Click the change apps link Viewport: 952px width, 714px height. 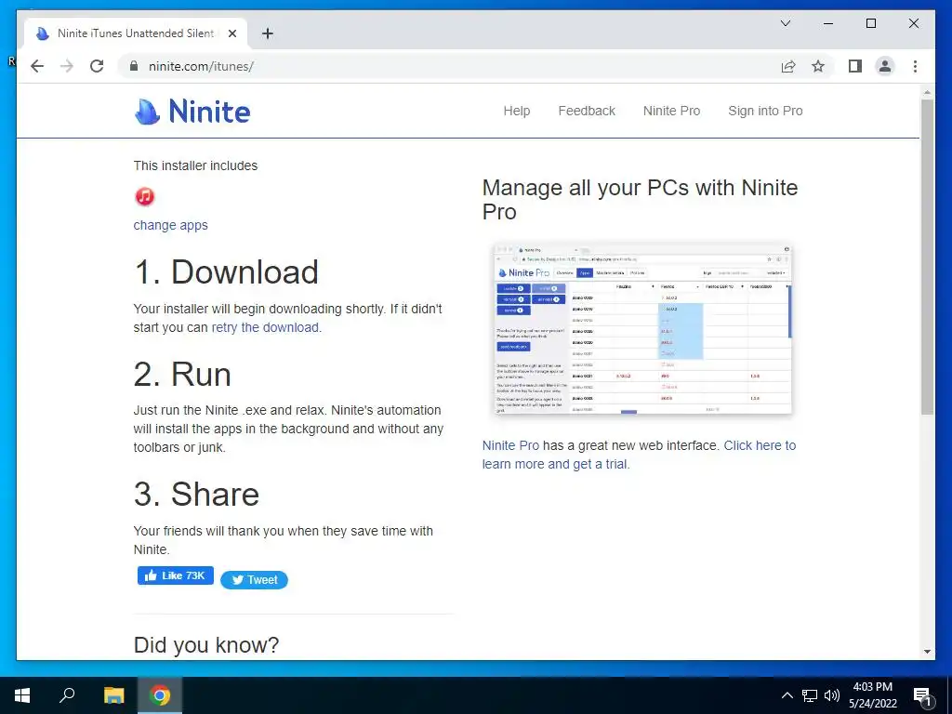click(171, 225)
